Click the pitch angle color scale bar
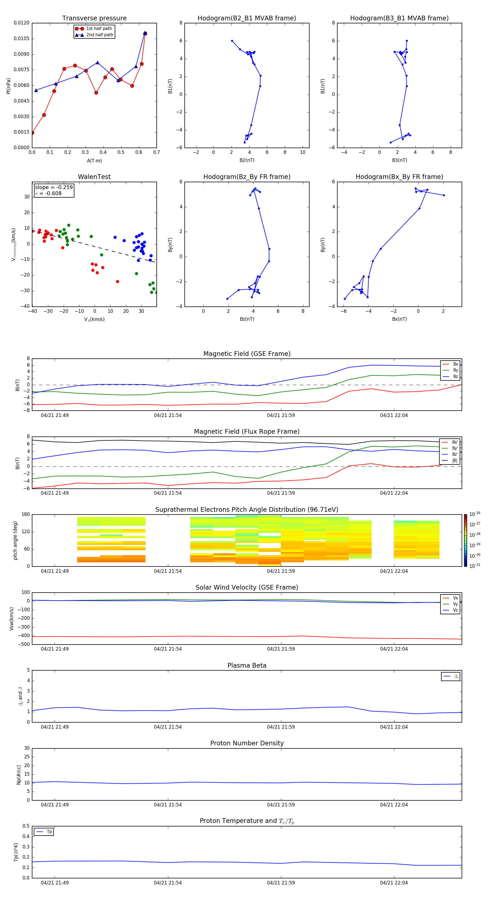This screenshot has height=907, width=494. pos(465,540)
